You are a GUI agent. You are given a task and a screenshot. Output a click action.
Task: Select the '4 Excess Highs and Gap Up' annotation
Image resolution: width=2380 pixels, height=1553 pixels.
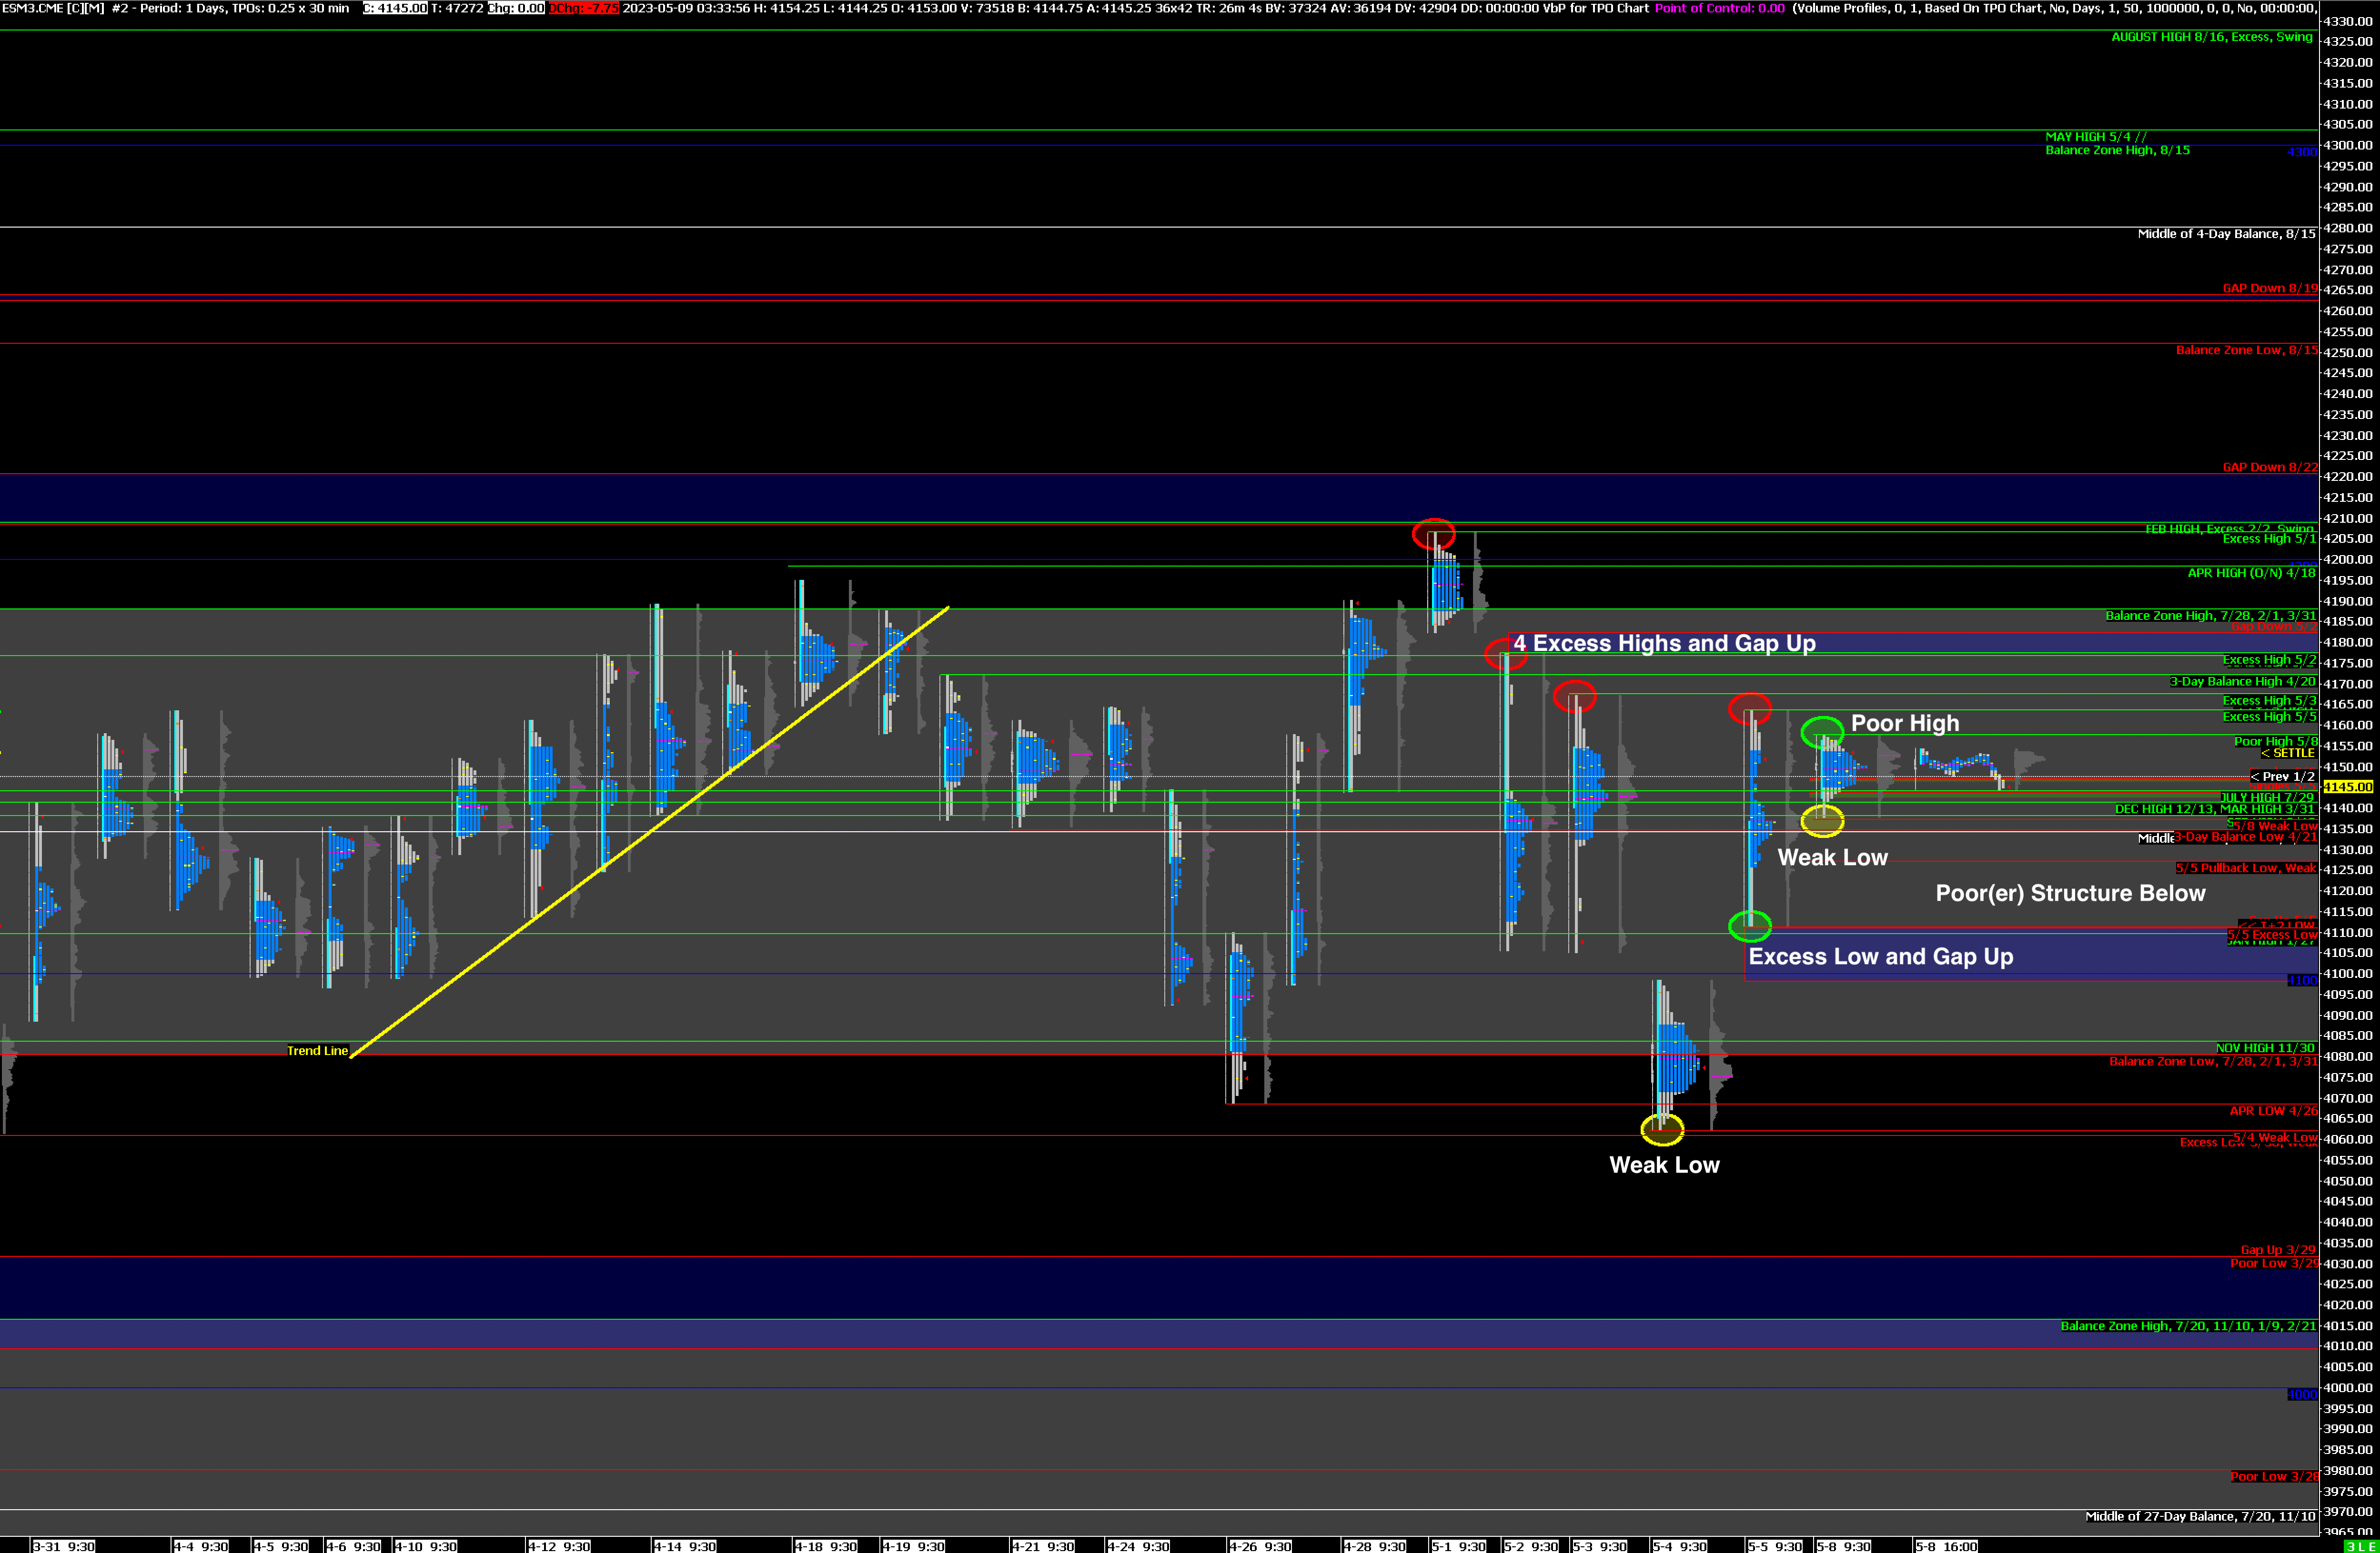pos(1664,644)
